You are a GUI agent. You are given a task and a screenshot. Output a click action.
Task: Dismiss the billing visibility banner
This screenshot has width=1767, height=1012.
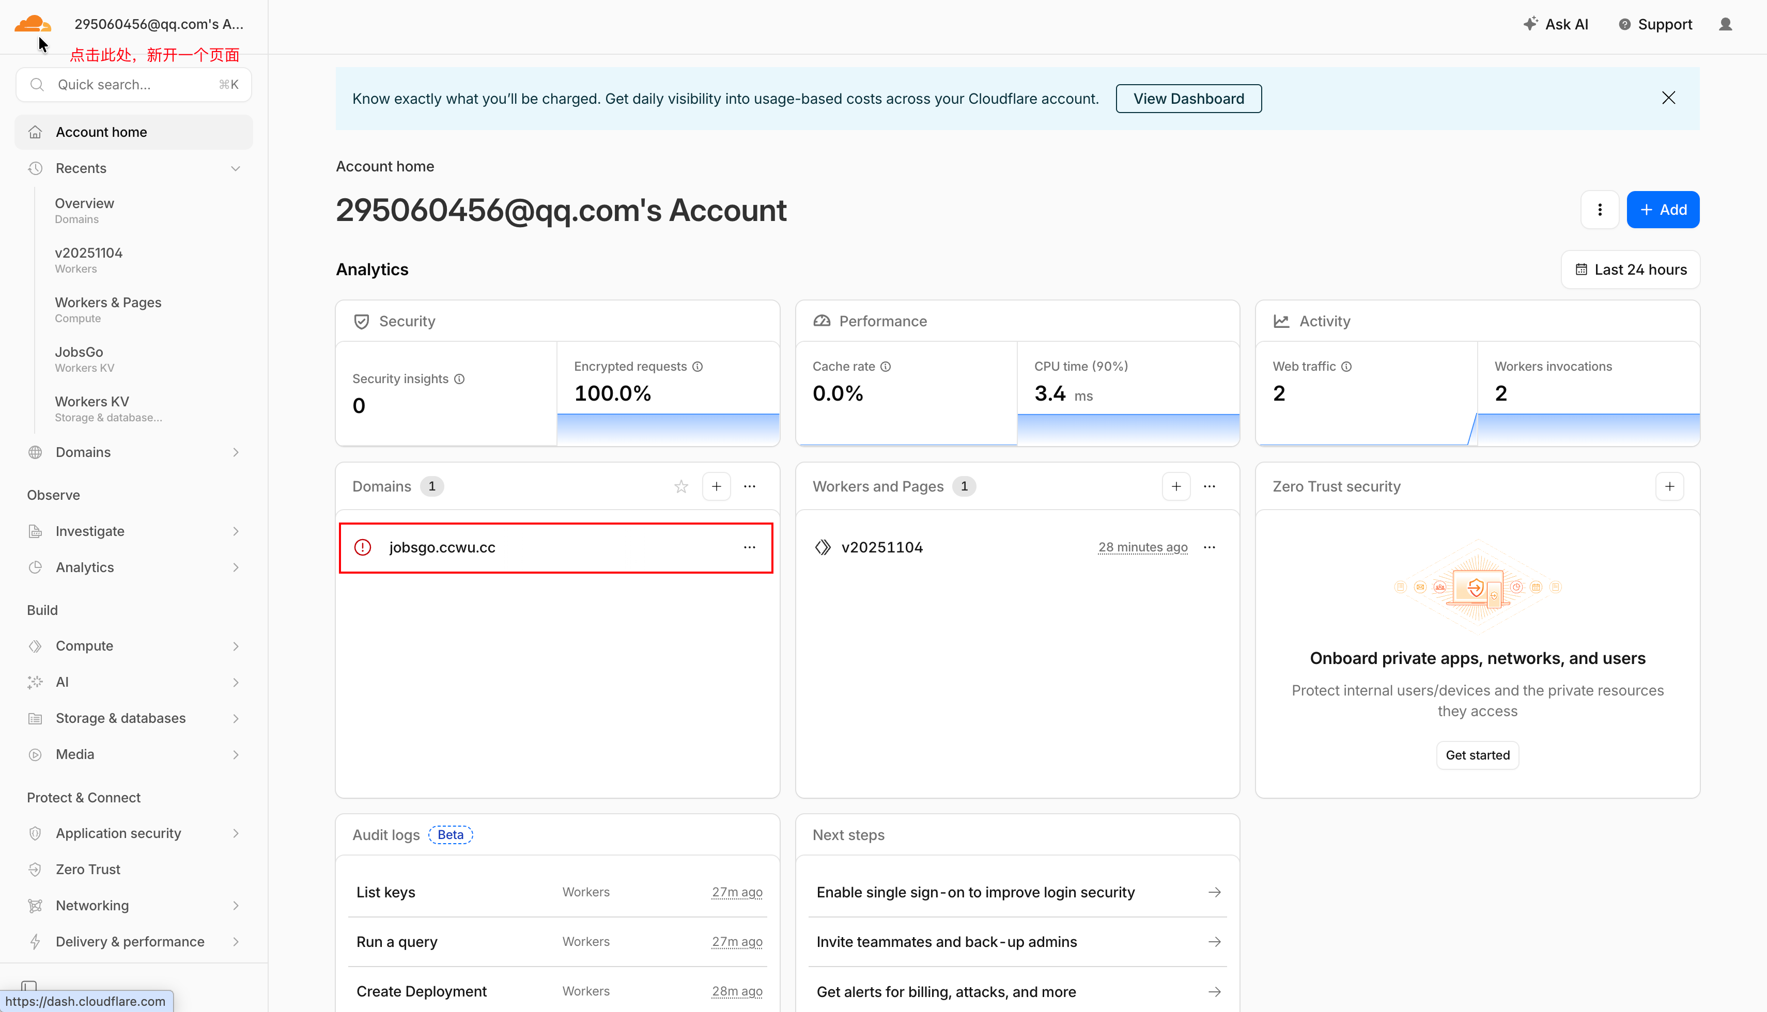1668,98
